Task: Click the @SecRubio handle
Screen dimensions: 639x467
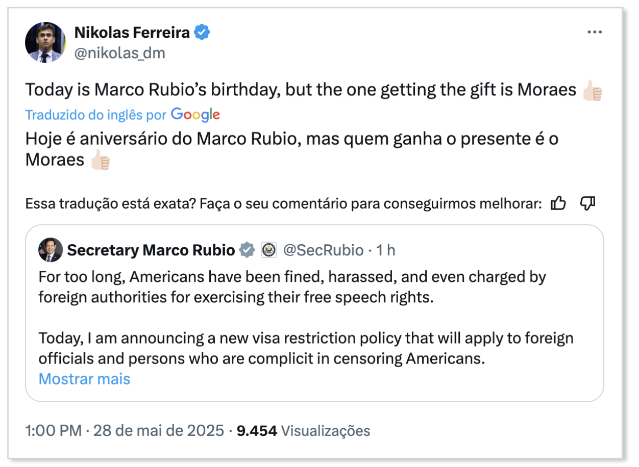Action: [x=323, y=250]
